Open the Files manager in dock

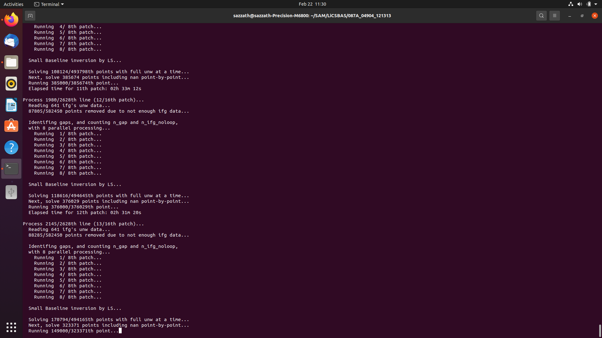[11, 63]
